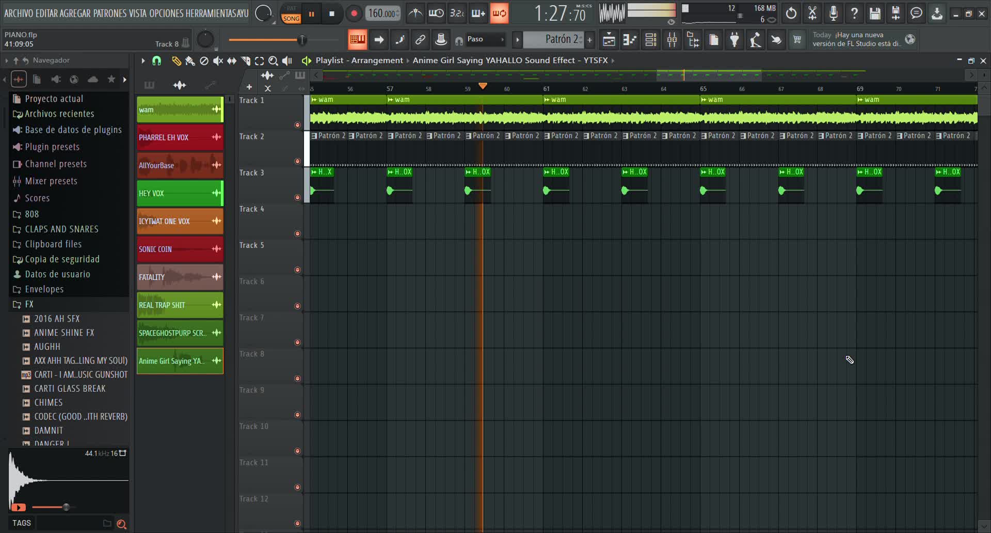Add new pattern with plus button

click(x=589, y=40)
